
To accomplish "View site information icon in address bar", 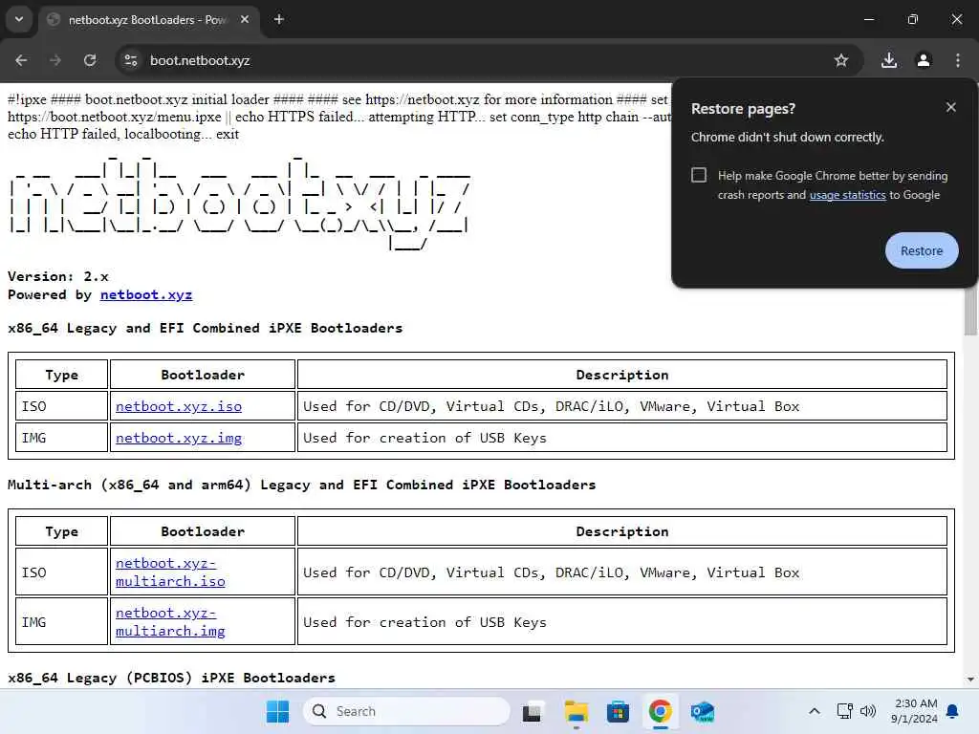I will pos(130,60).
